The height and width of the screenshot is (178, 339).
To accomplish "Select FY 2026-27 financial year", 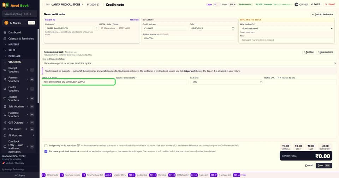I will click(93, 4).
